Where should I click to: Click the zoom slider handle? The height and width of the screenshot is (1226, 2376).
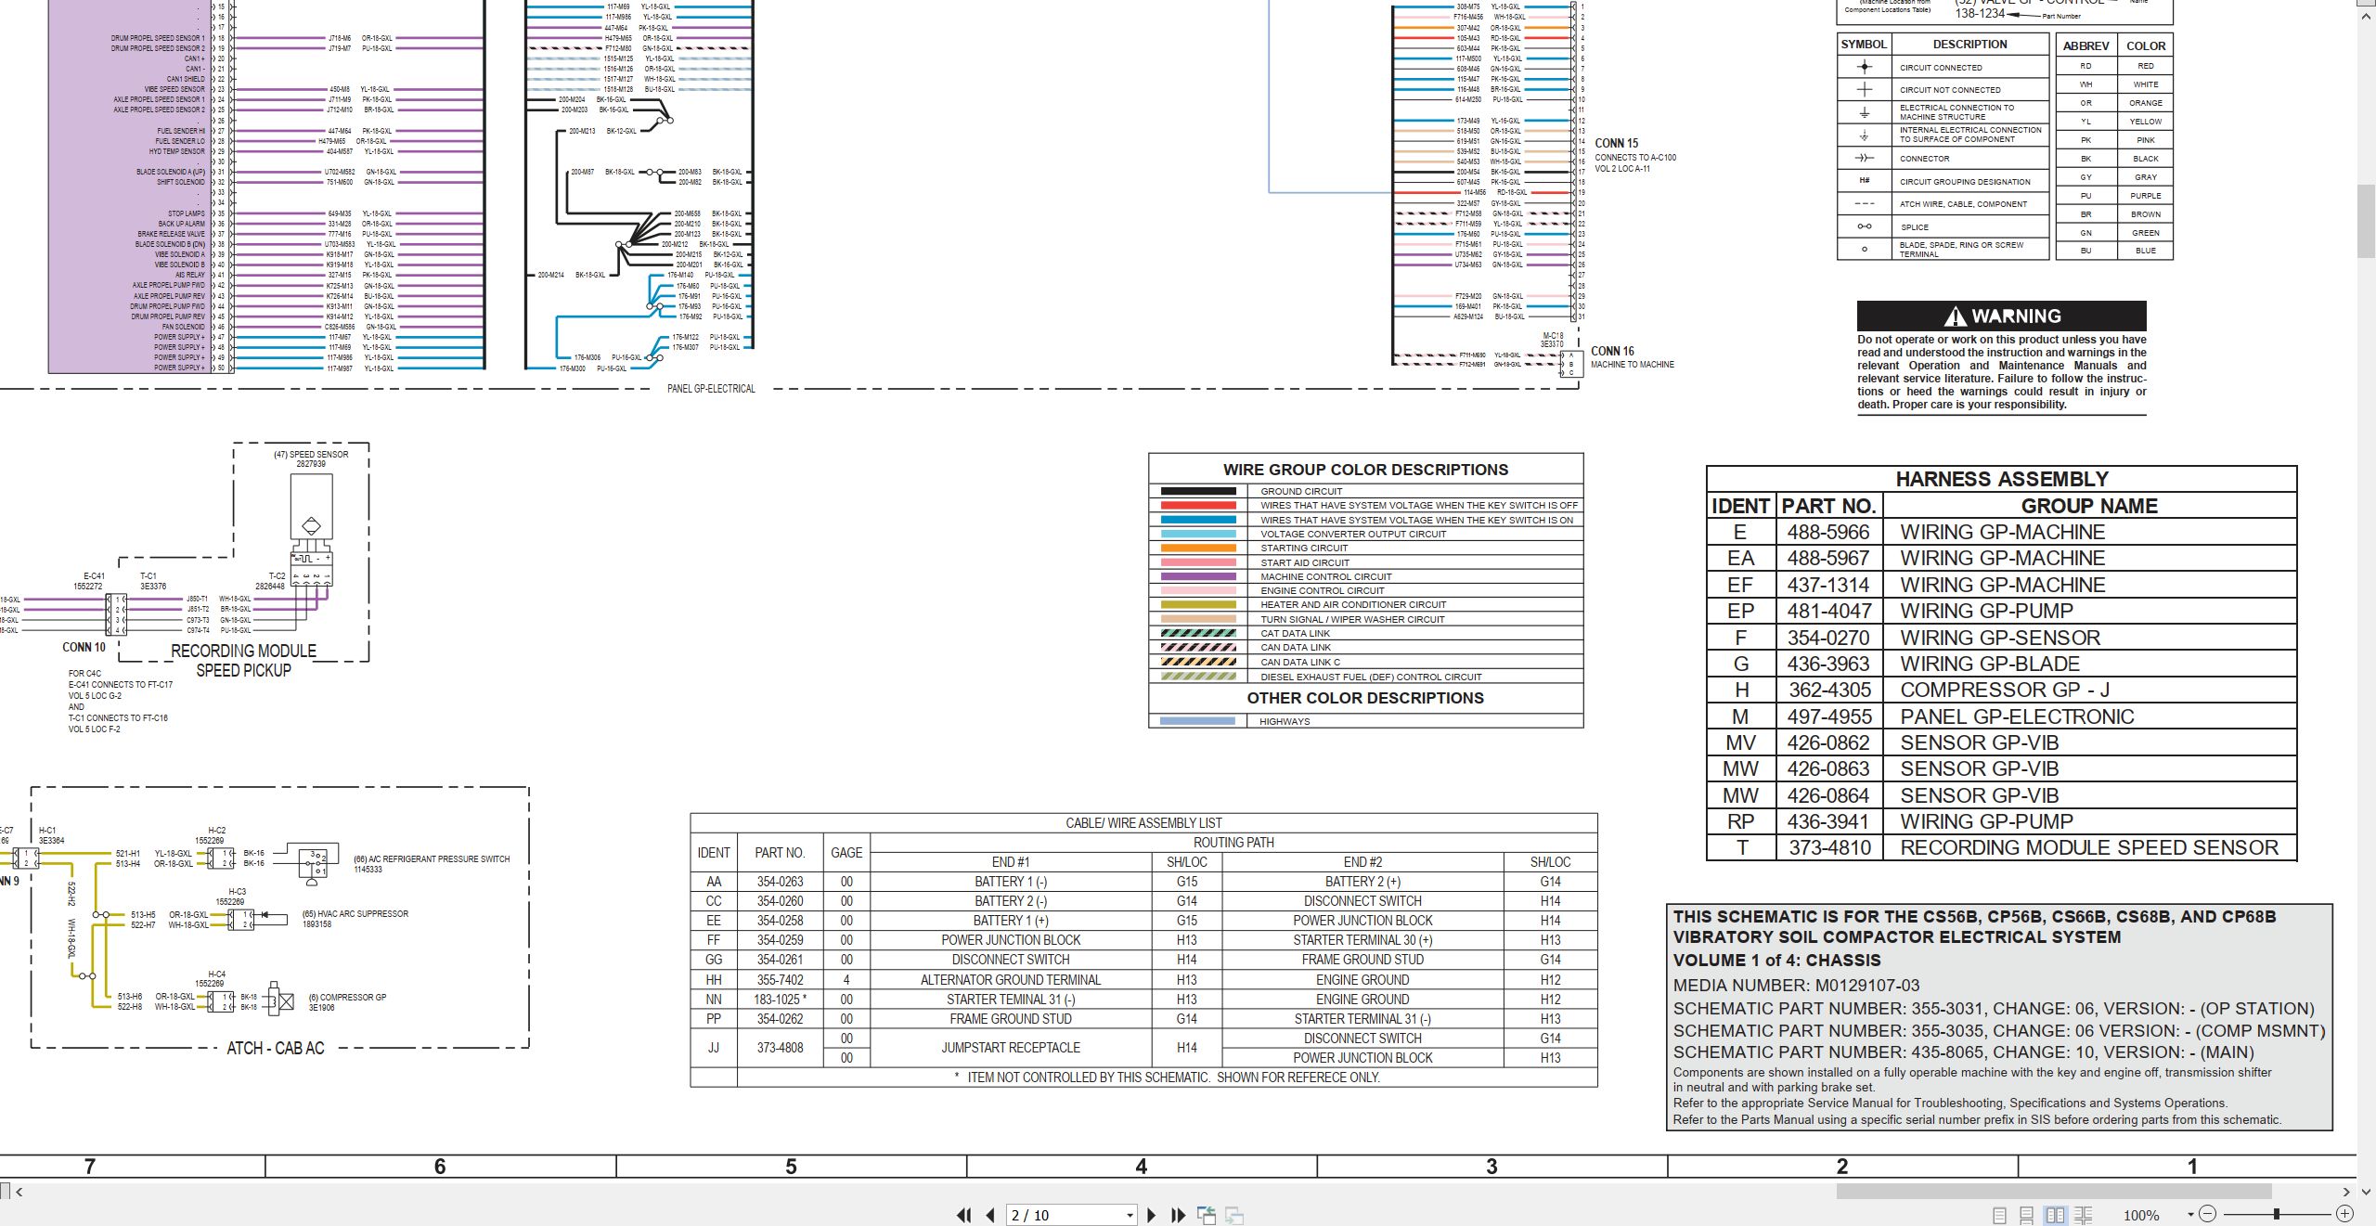tap(2276, 1214)
